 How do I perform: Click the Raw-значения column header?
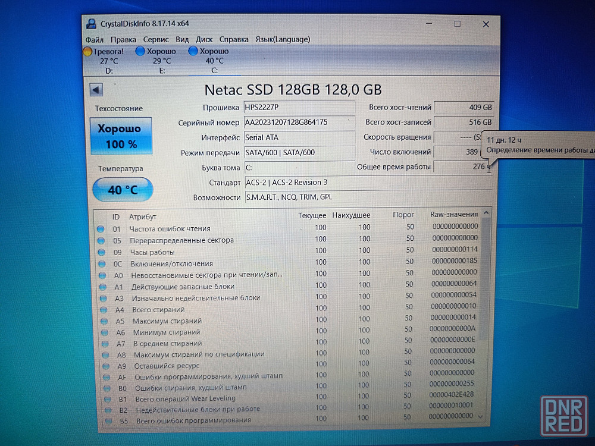[453, 215]
